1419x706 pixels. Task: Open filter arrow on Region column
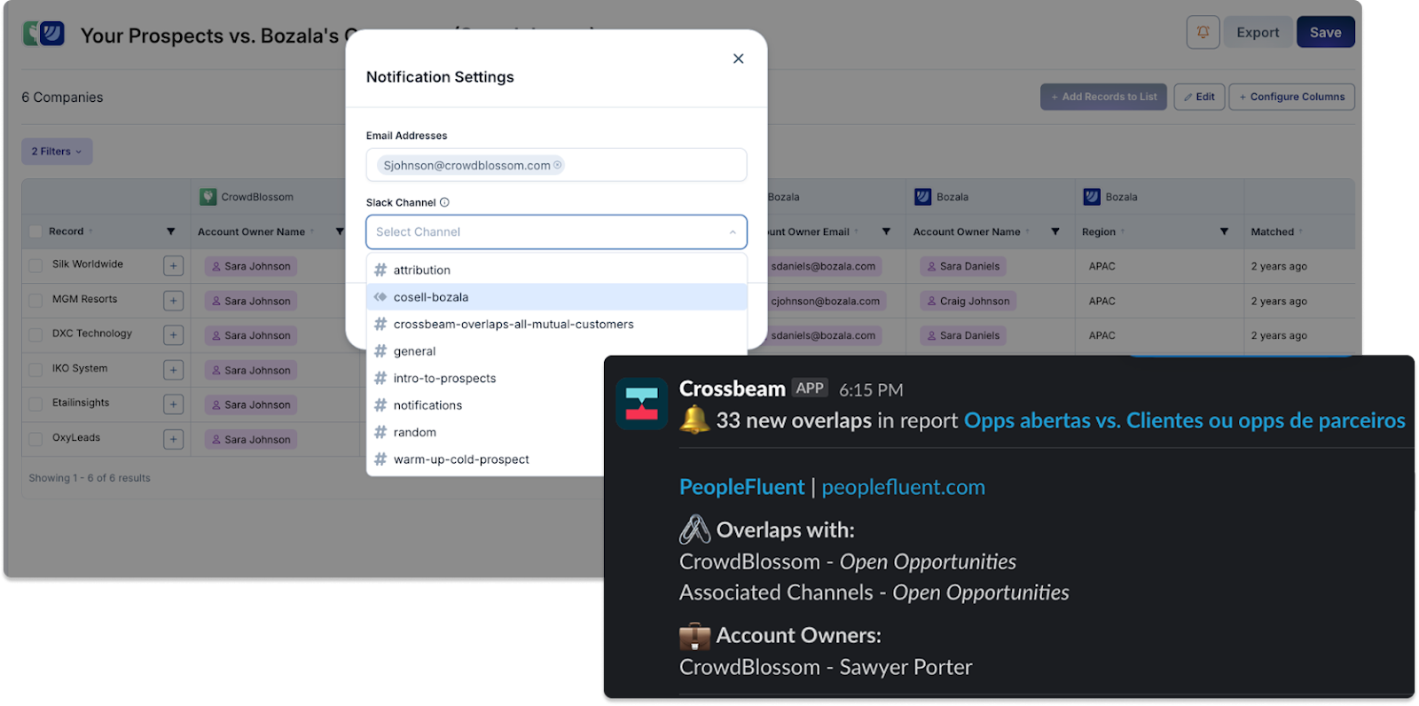tap(1224, 231)
